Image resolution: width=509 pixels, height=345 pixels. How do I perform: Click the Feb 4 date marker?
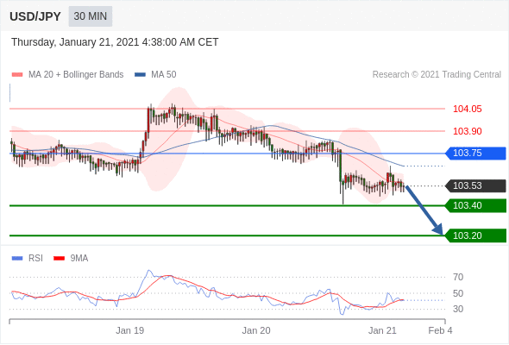[440, 330]
